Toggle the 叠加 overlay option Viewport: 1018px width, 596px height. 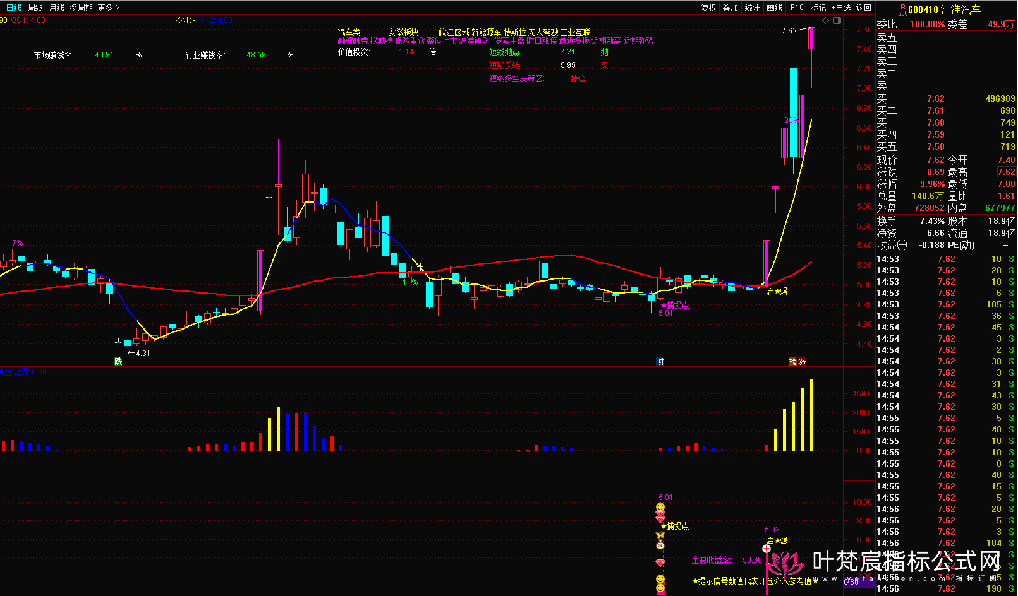730,8
